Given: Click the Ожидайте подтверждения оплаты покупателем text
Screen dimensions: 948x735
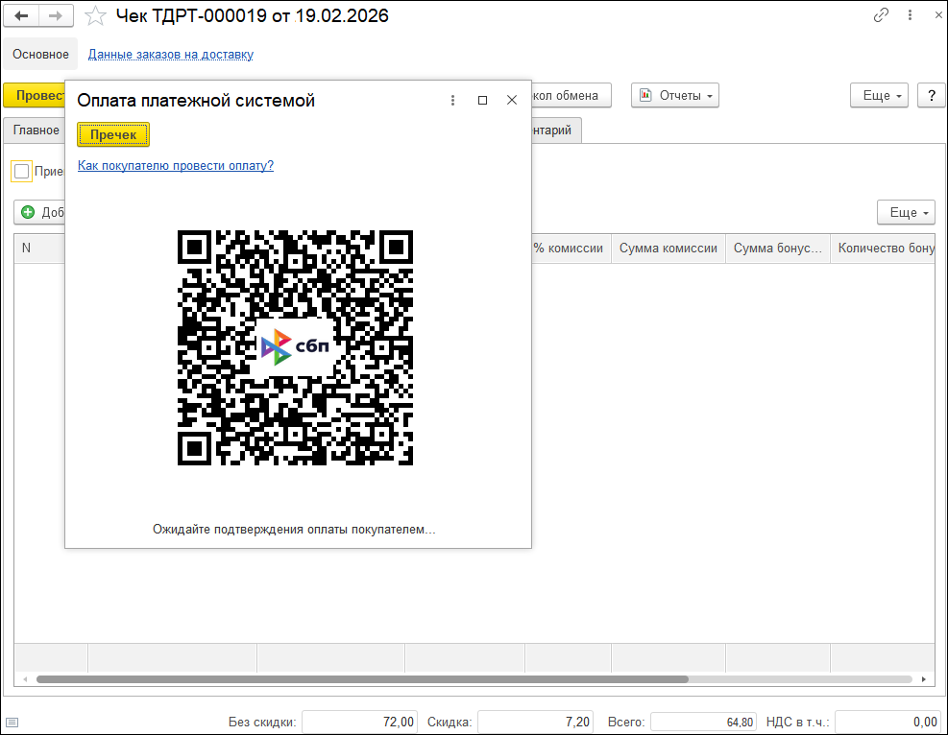Looking at the screenshot, I should [x=294, y=530].
